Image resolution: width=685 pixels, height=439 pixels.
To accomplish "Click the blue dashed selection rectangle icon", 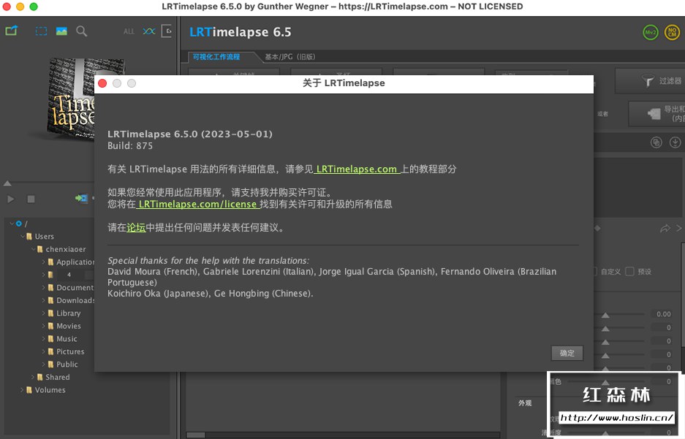I will point(41,31).
